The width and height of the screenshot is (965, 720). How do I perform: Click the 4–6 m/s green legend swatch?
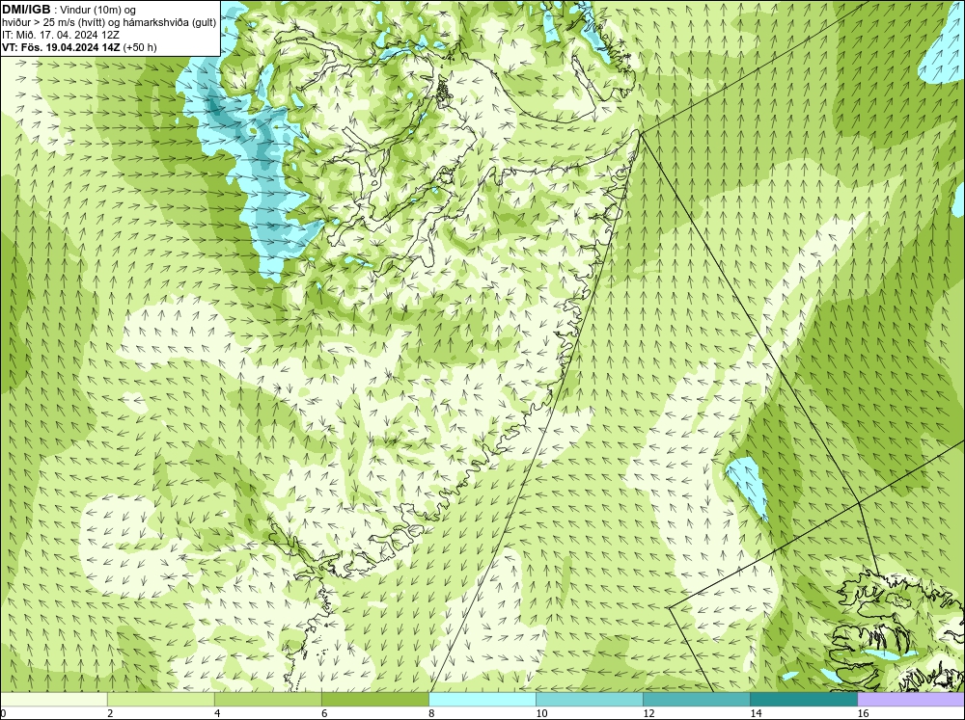click(267, 700)
